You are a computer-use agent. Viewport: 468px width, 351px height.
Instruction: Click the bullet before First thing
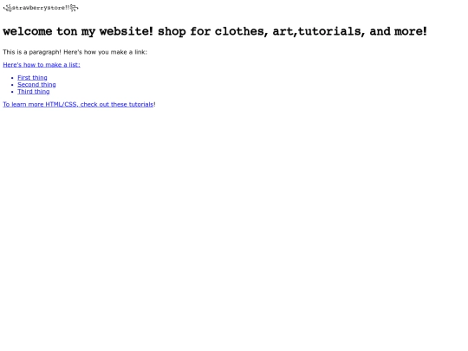click(x=12, y=78)
